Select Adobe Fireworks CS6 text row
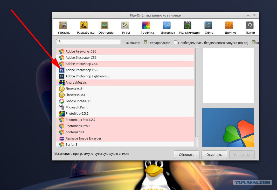Image resolution: width=277 pixels, height=190 pixels. 125,52
